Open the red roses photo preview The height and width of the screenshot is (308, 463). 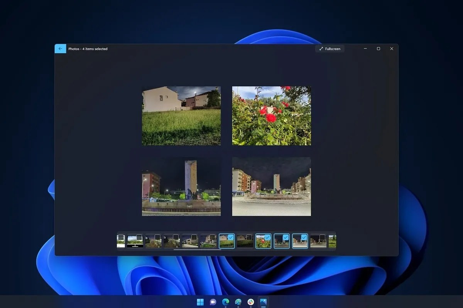(271, 115)
